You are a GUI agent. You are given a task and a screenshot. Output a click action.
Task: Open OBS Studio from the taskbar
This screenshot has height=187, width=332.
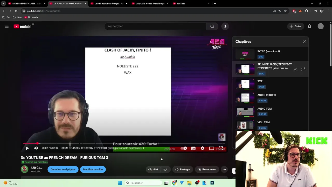[x=197, y=183]
